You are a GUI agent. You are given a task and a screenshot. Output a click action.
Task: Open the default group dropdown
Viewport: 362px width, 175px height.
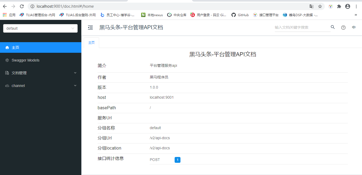(40, 28)
